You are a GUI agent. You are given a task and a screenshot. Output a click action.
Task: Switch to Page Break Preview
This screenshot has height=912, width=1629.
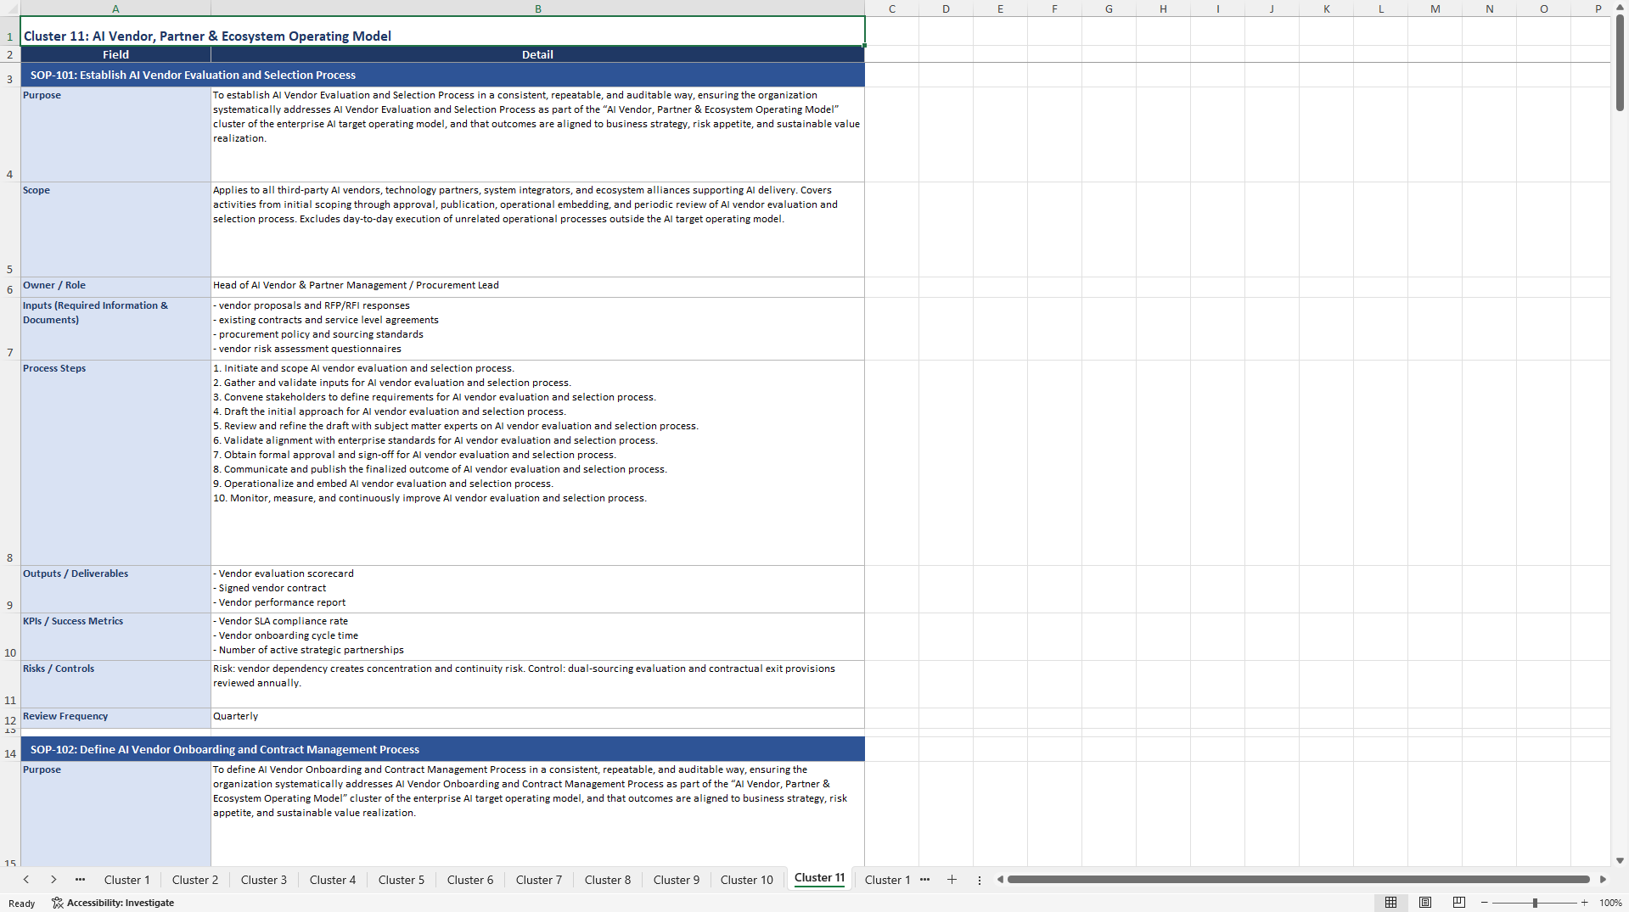coord(1458,903)
